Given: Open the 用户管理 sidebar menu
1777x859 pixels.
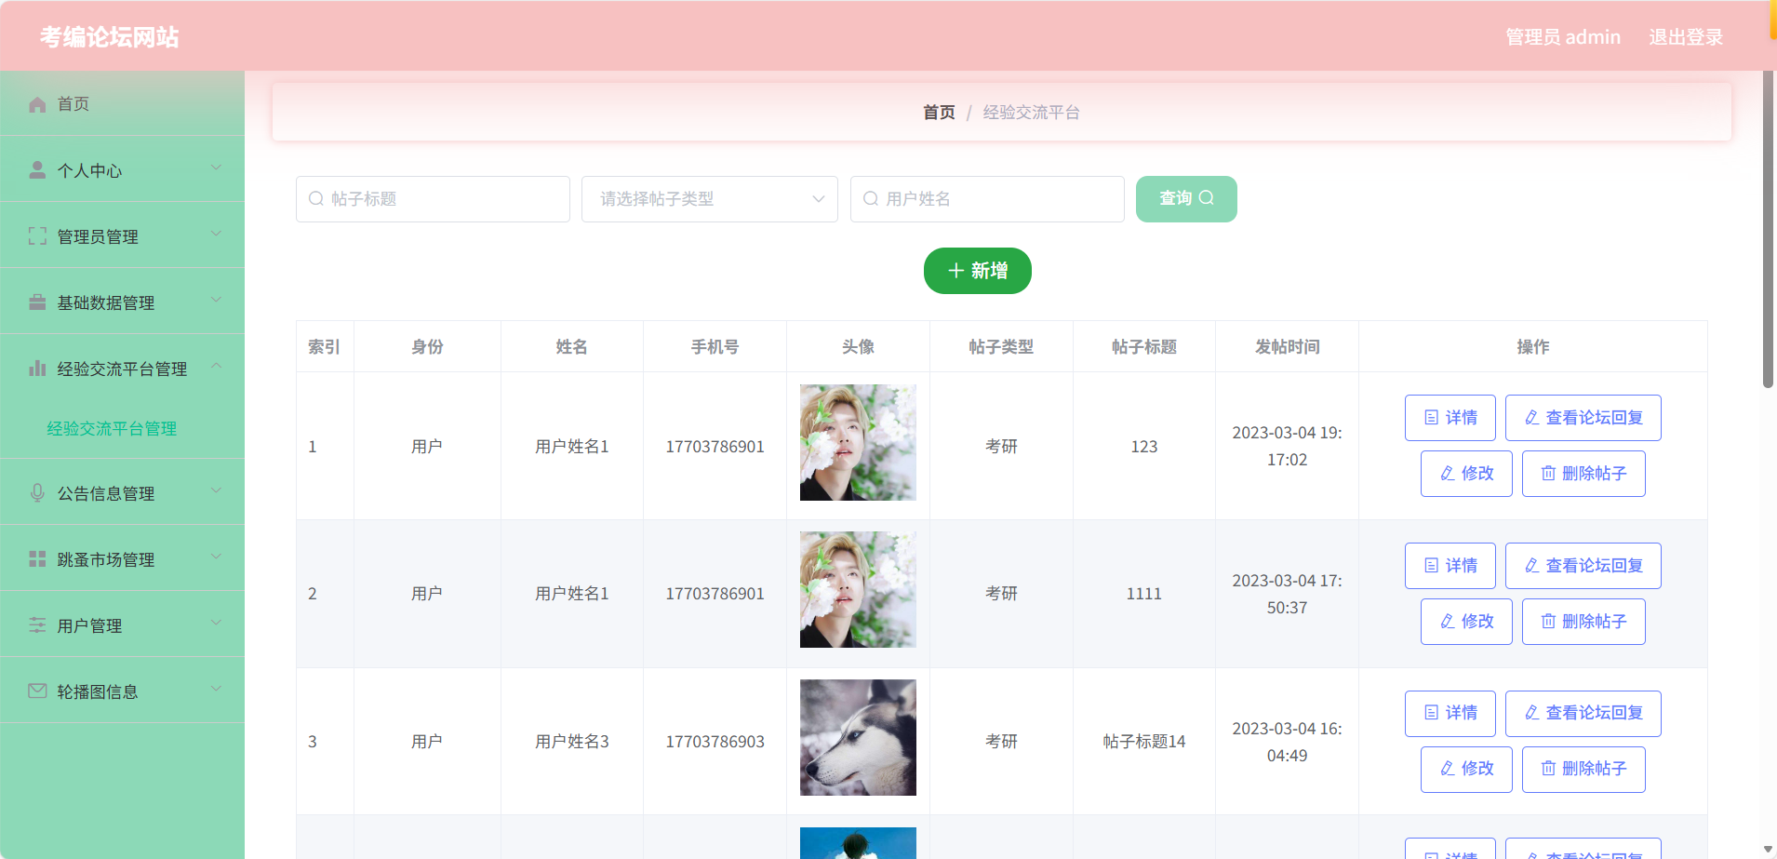Looking at the screenshot, I should click(122, 624).
